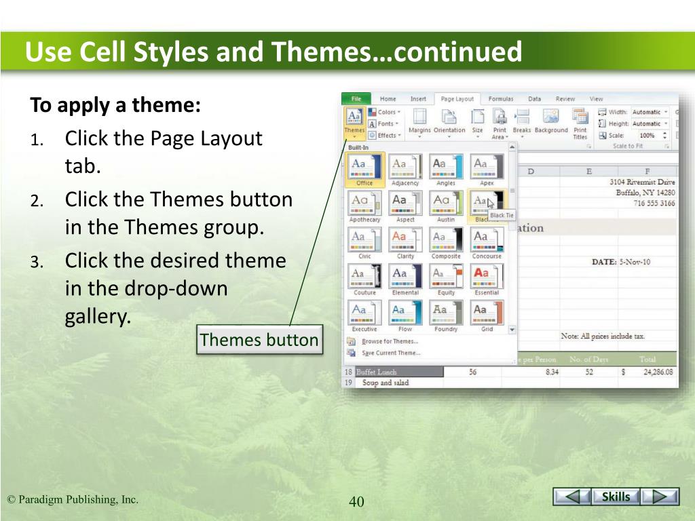Image resolution: width=695 pixels, height=521 pixels.
Task: Switch to the Review tab
Action: coord(565,99)
